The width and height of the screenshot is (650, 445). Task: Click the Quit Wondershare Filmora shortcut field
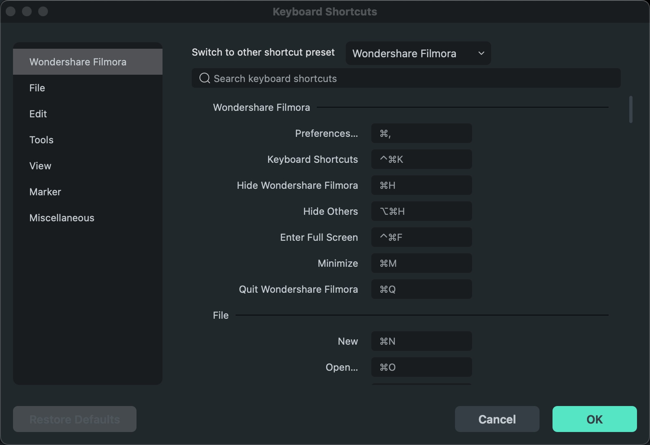421,289
